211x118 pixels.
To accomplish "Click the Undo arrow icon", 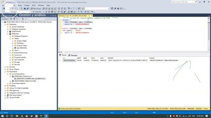I will pos(69,9).
